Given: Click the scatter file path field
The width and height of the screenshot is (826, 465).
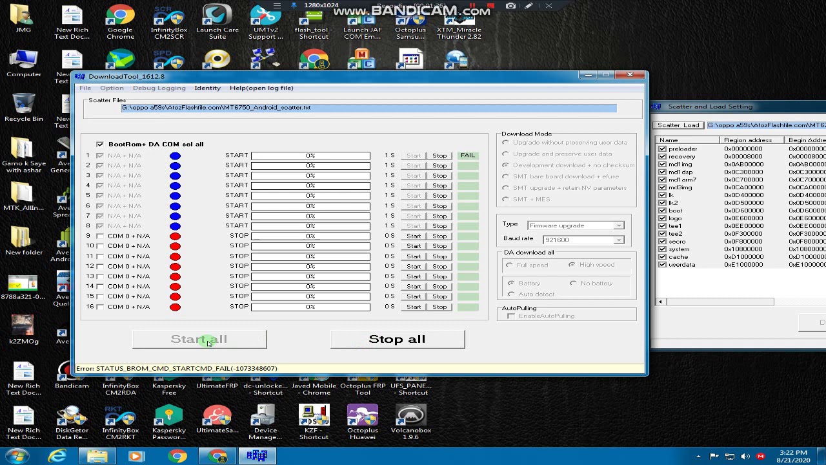Looking at the screenshot, I should [368, 108].
